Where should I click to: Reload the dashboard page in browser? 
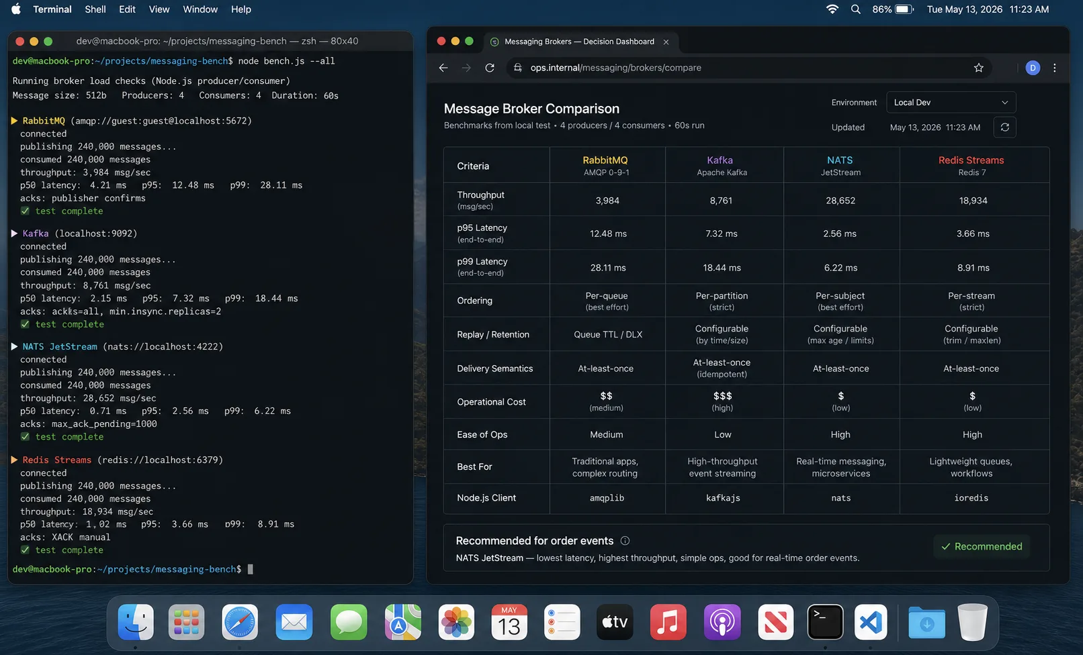click(490, 68)
